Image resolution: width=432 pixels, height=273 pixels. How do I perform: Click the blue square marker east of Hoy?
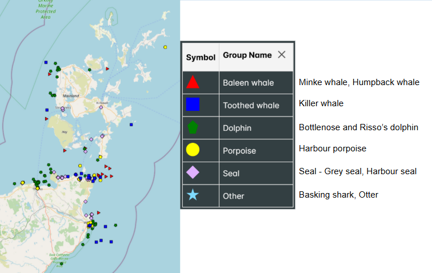pyautogui.click(x=131, y=124)
